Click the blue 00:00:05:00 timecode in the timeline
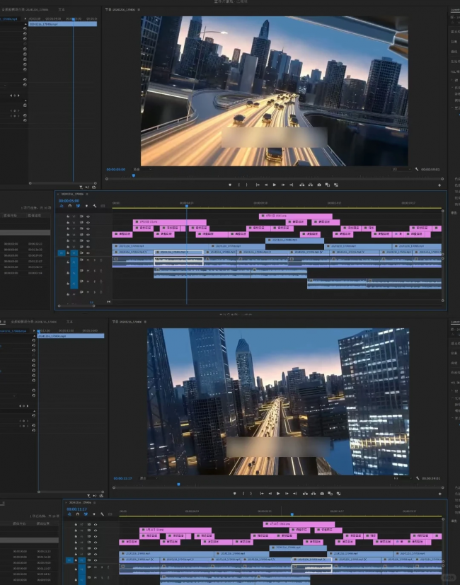The height and width of the screenshot is (585, 460). click(68, 200)
